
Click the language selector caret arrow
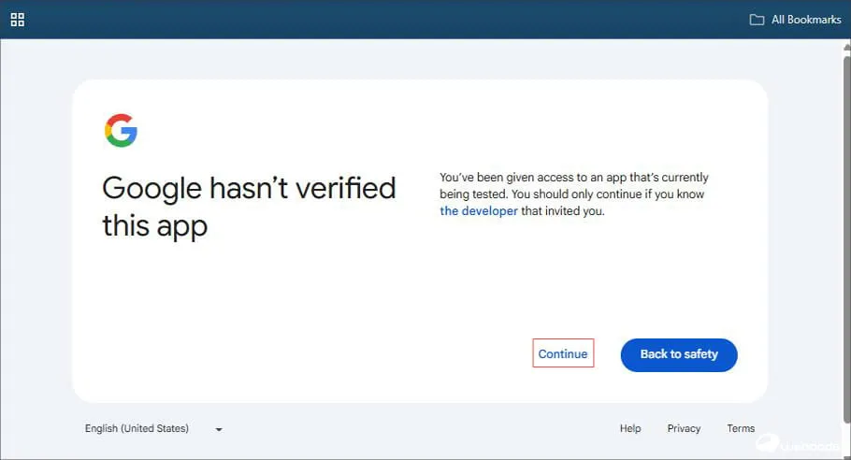[x=219, y=429]
